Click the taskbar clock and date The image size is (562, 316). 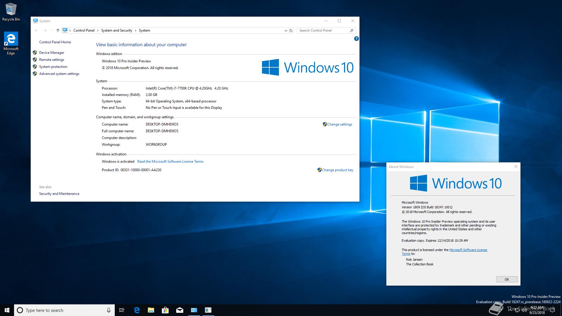[537, 310]
